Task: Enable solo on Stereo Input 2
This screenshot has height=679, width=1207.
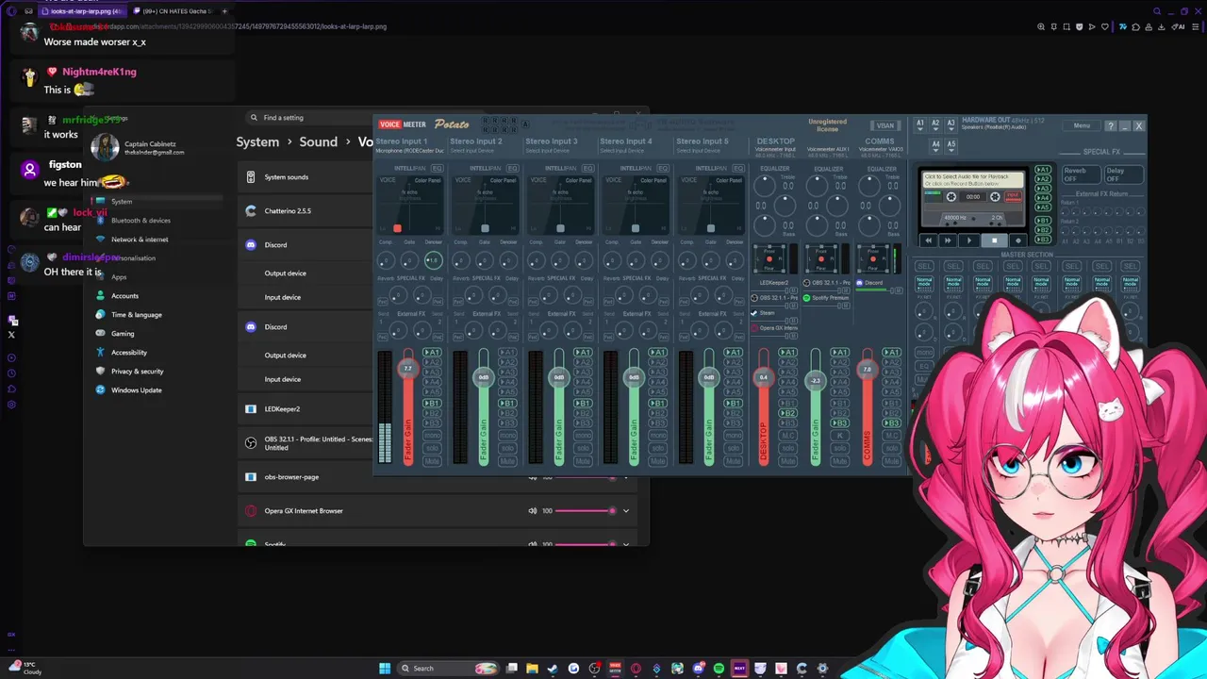Action: pyautogui.click(x=507, y=448)
